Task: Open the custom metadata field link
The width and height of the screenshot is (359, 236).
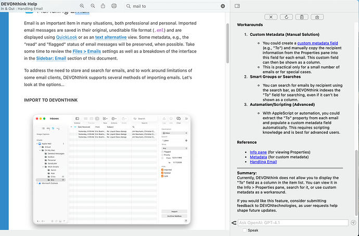Action: click(x=317, y=43)
